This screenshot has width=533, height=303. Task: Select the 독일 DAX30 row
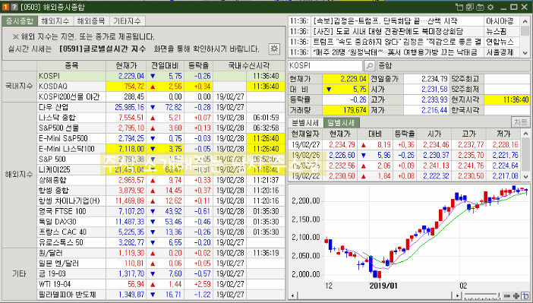(161, 222)
